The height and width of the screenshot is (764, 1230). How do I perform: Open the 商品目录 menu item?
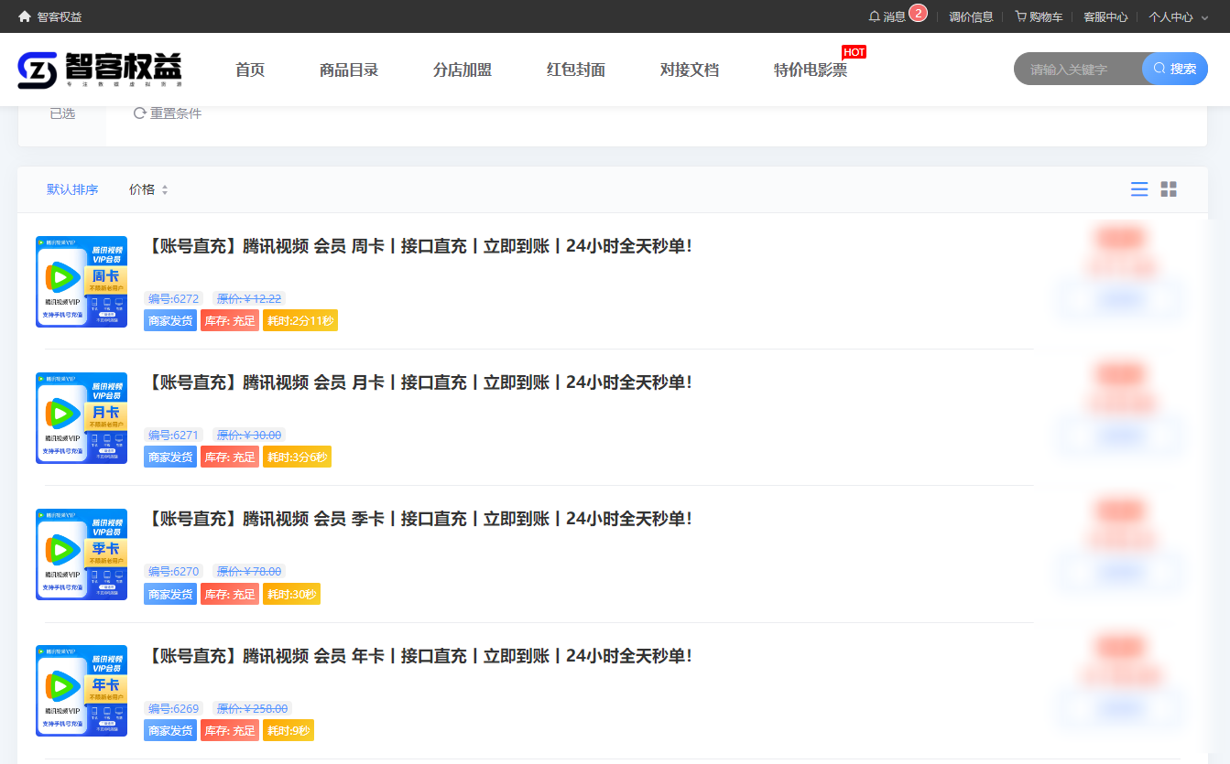(349, 70)
